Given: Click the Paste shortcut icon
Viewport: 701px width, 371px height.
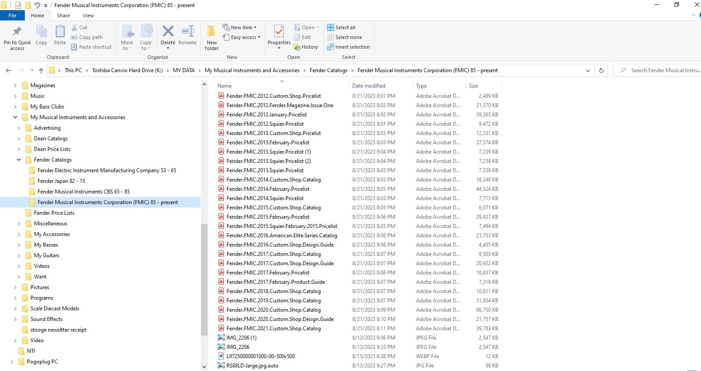Looking at the screenshot, I should pyautogui.click(x=74, y=47).
